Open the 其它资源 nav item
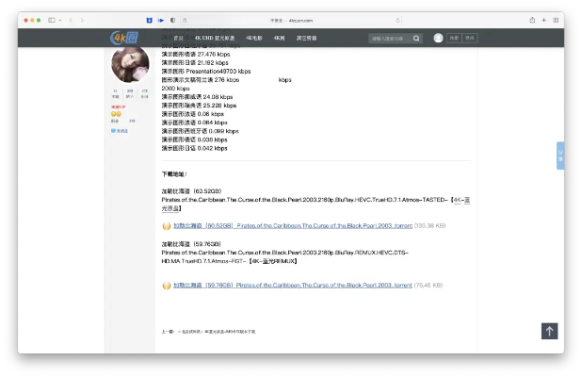This screenshot has height=377, width=582. (x=306, y=38)
